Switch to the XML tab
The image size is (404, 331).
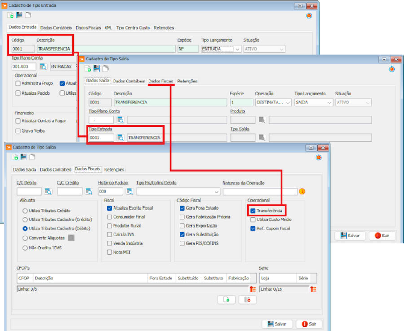pos(108,28)
